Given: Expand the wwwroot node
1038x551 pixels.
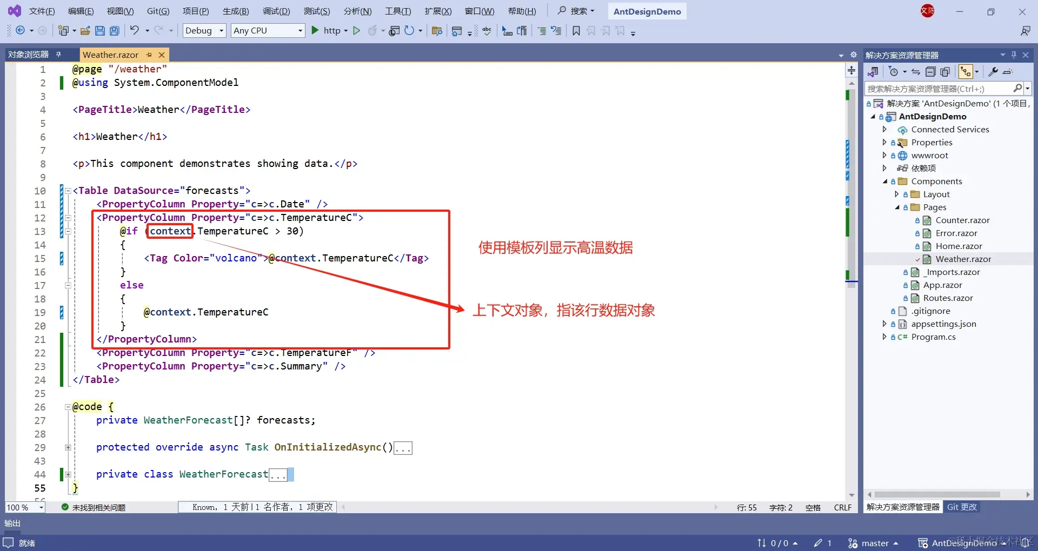Looking at the screenshot, I should pos(884,156).
